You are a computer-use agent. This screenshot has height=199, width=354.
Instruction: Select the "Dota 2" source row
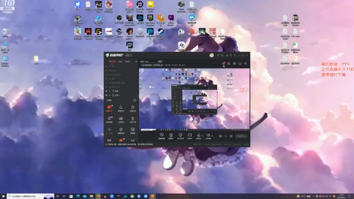pos(121,70)
